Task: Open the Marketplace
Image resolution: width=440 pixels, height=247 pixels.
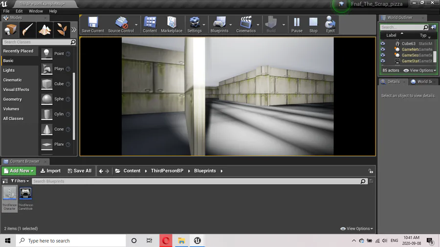Action: coord(172,24)
